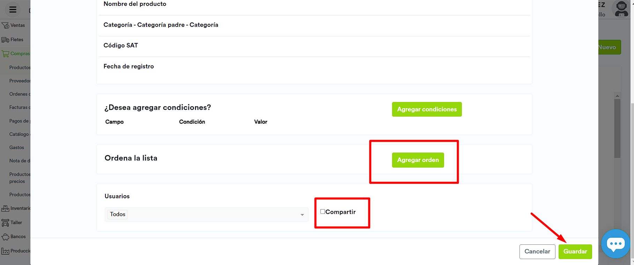Open the Producción factory icon
The image size is (634, 265).
pyautogui.click(x=5, y=251)
